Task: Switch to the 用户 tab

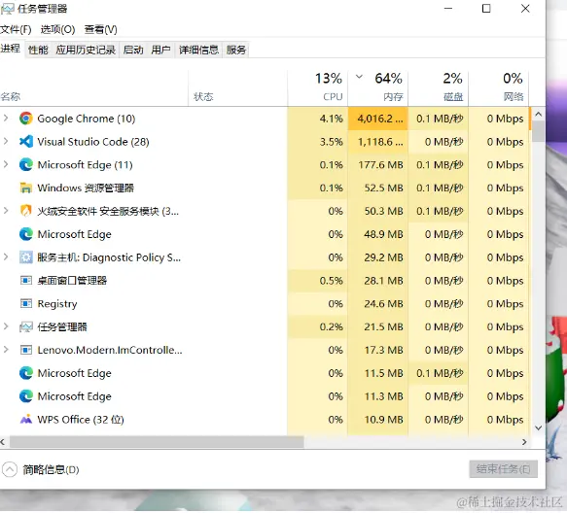Action: 160,50
